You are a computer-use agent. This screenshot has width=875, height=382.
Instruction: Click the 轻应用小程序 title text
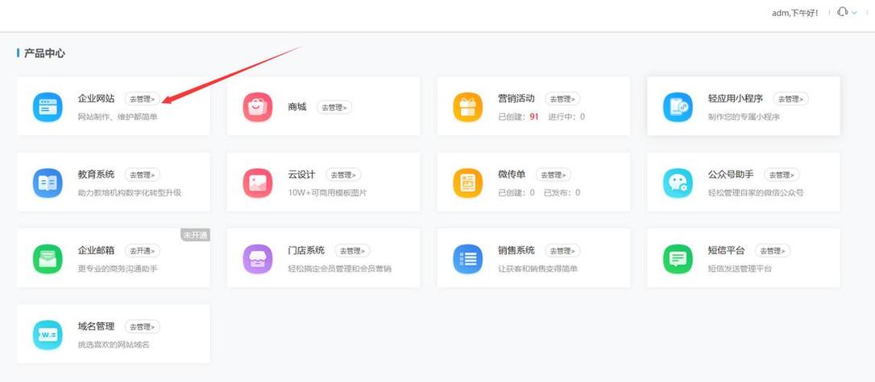736,99
